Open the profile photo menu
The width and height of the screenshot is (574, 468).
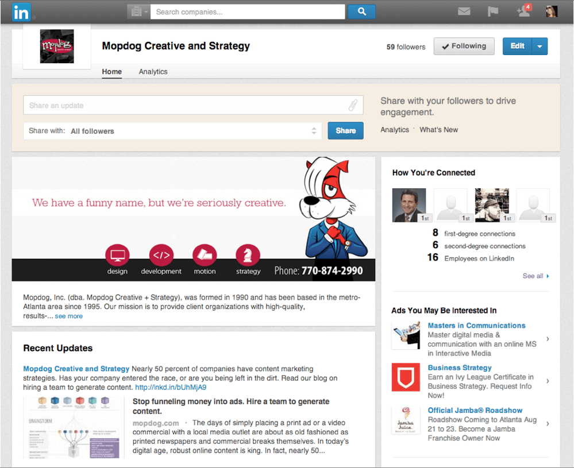(551, 11)
